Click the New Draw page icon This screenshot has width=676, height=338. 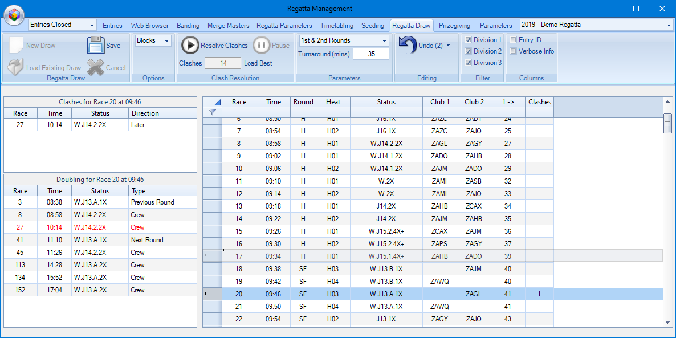[x=15, y=45]
